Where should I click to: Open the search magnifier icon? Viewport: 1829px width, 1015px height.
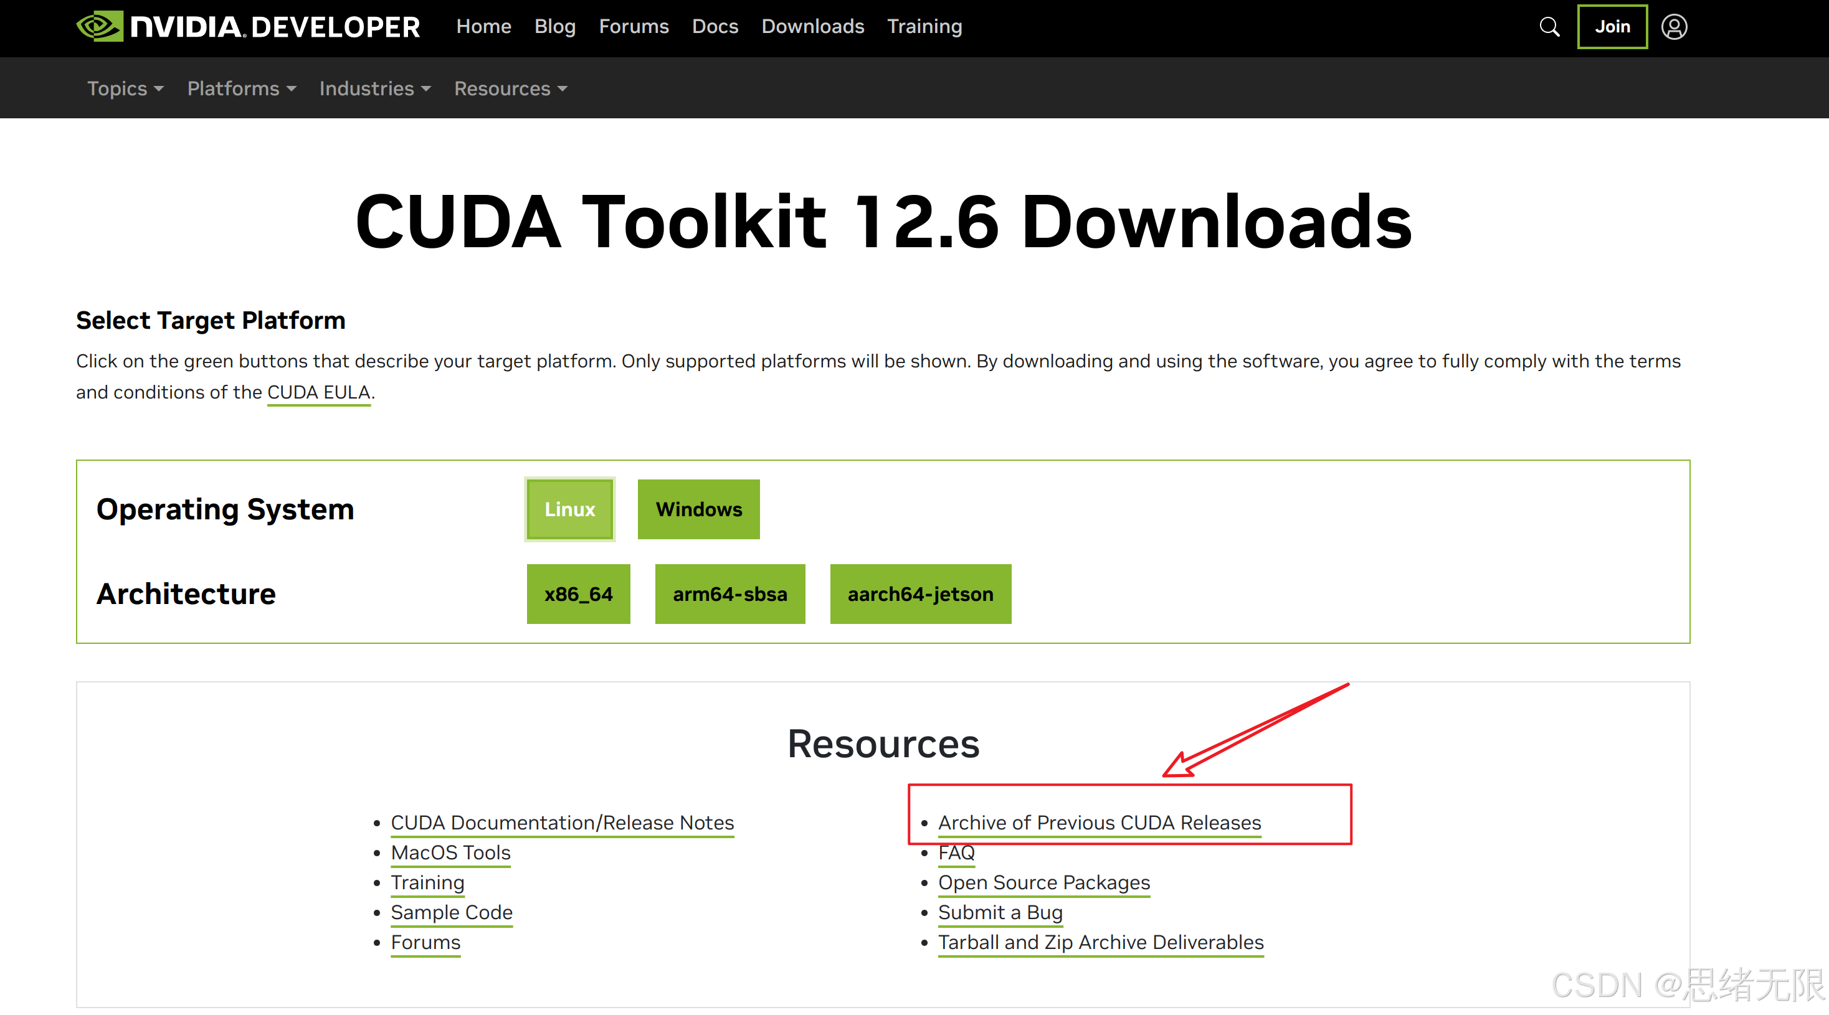tap(1549, 27)
